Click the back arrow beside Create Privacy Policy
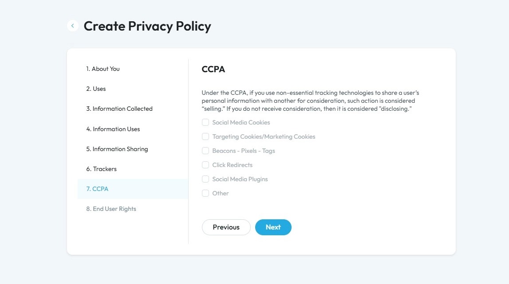 73,26
